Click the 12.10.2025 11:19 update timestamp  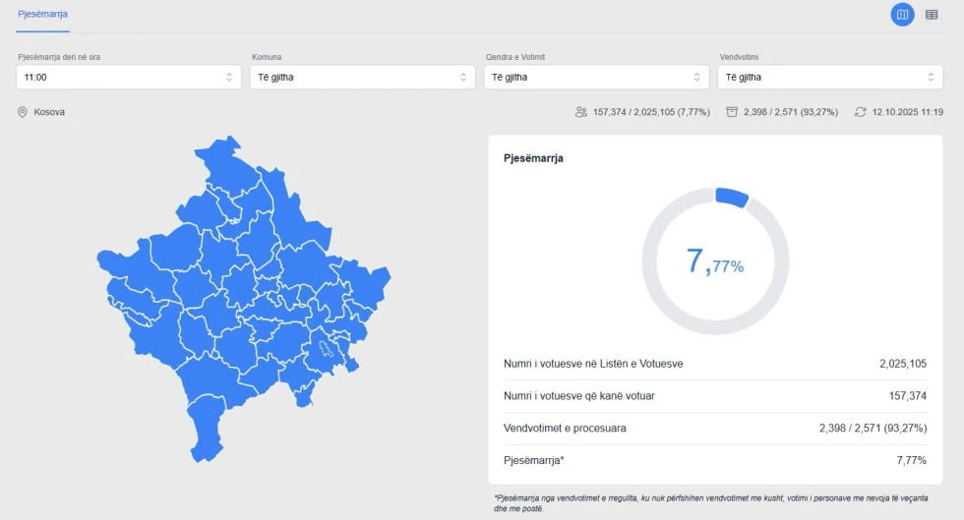[907, 112]
